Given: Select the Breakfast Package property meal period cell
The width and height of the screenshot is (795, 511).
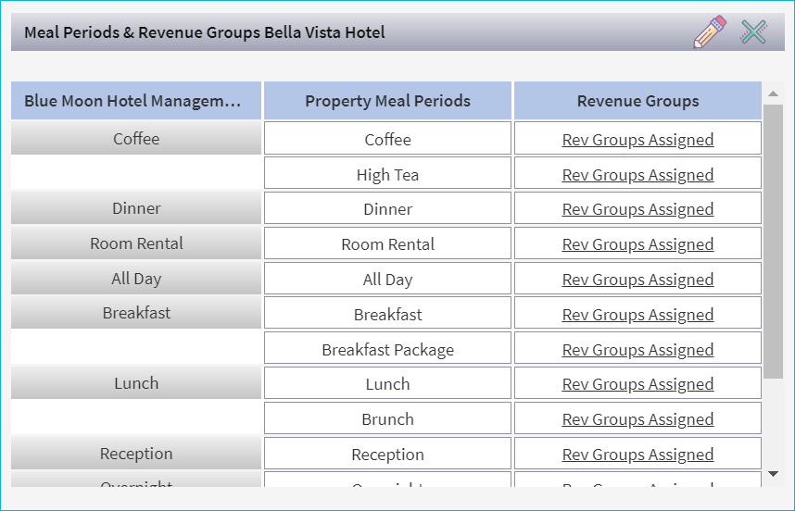Looking at the screenshot, I should (387, 350).
